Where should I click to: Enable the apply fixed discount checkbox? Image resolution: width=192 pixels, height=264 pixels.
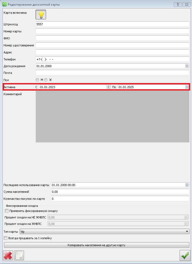7,211
